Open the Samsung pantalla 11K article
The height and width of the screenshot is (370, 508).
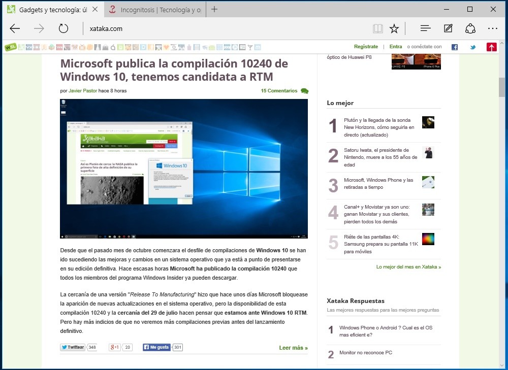tap(380, 244)
